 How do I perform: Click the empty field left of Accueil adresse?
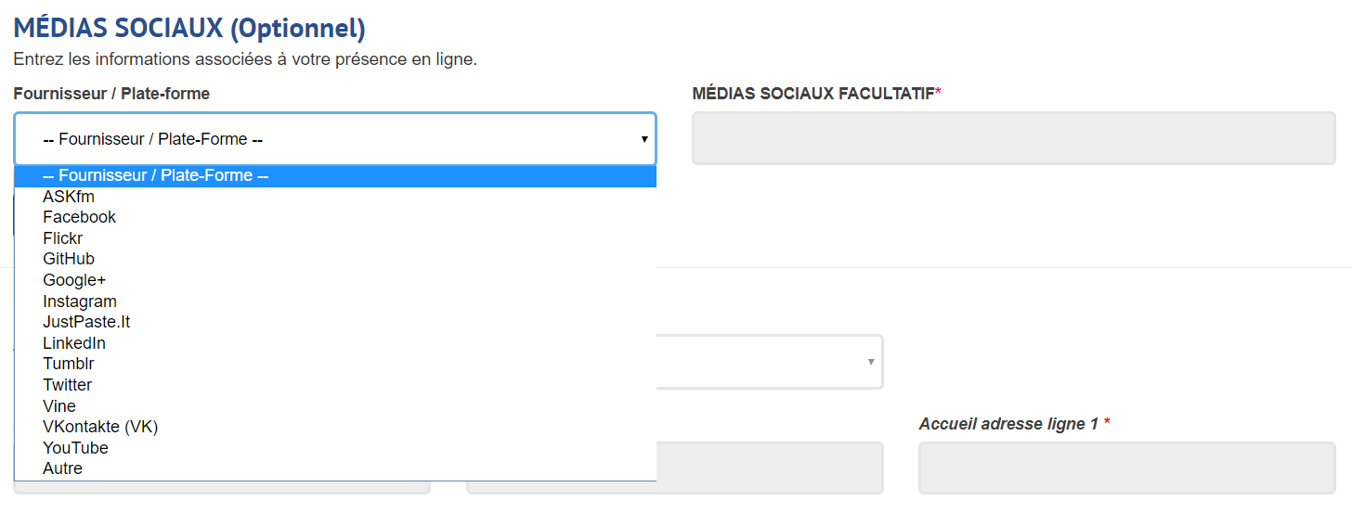[771, 468]
